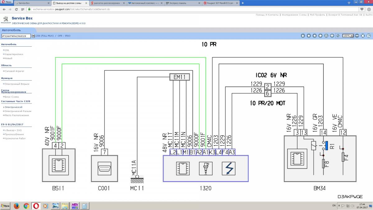Open the Электрический Разъем sidebar link

[18, 111]
